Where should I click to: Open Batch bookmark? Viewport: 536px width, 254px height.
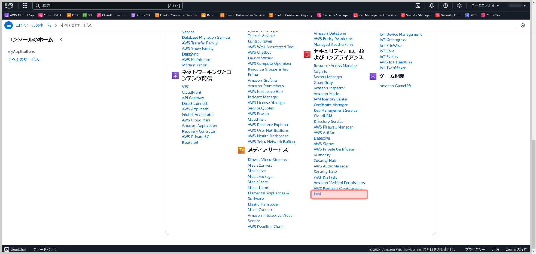click(x=209, y=15)
